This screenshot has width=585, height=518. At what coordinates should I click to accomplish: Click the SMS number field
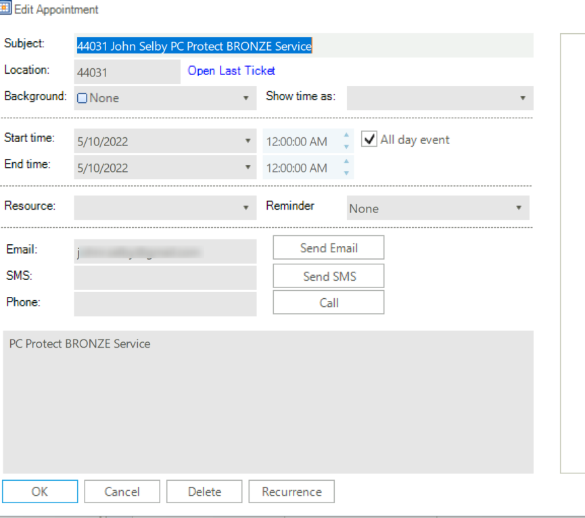pos(165,278)
